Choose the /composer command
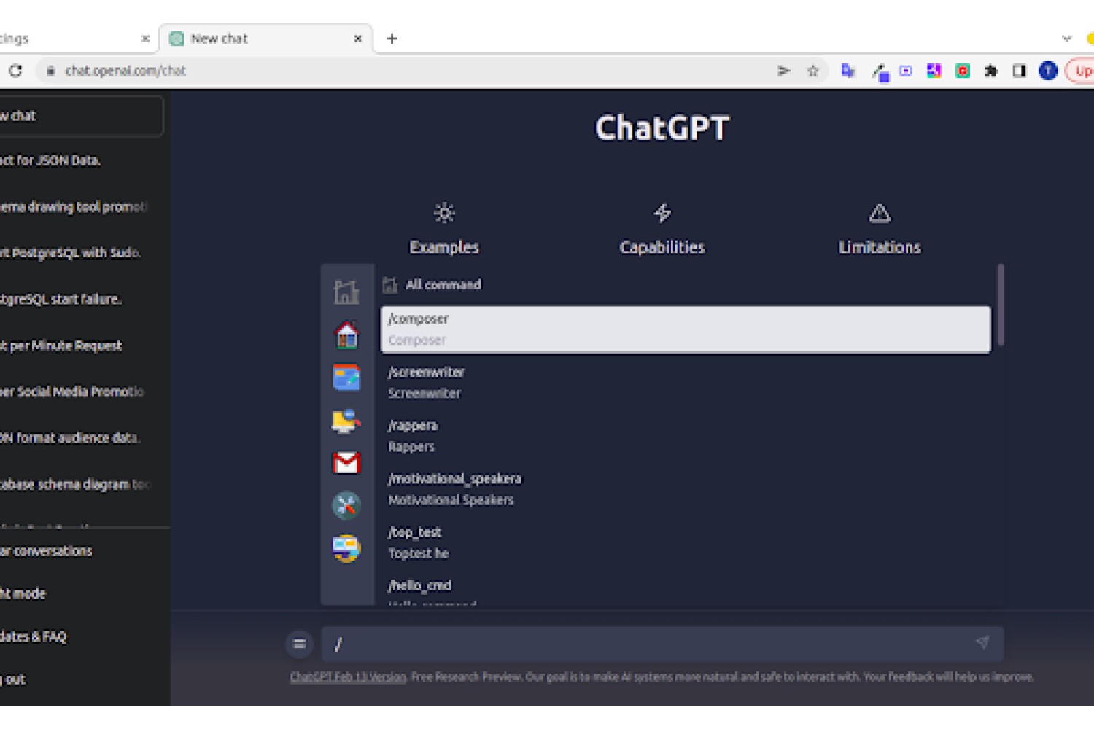The image size is (1094, 729). [686, 330]
